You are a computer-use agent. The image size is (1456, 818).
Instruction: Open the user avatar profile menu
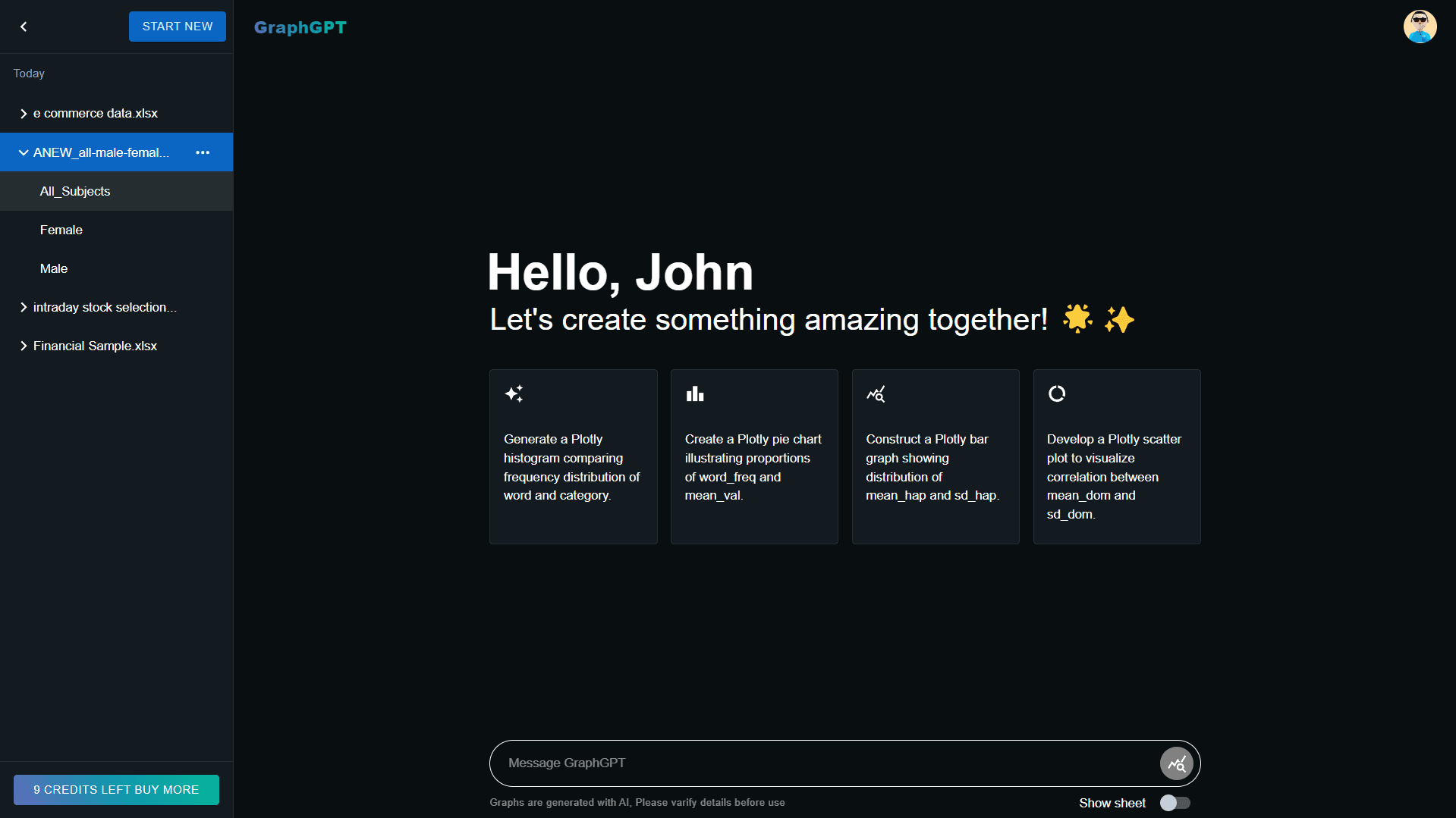1420,27
